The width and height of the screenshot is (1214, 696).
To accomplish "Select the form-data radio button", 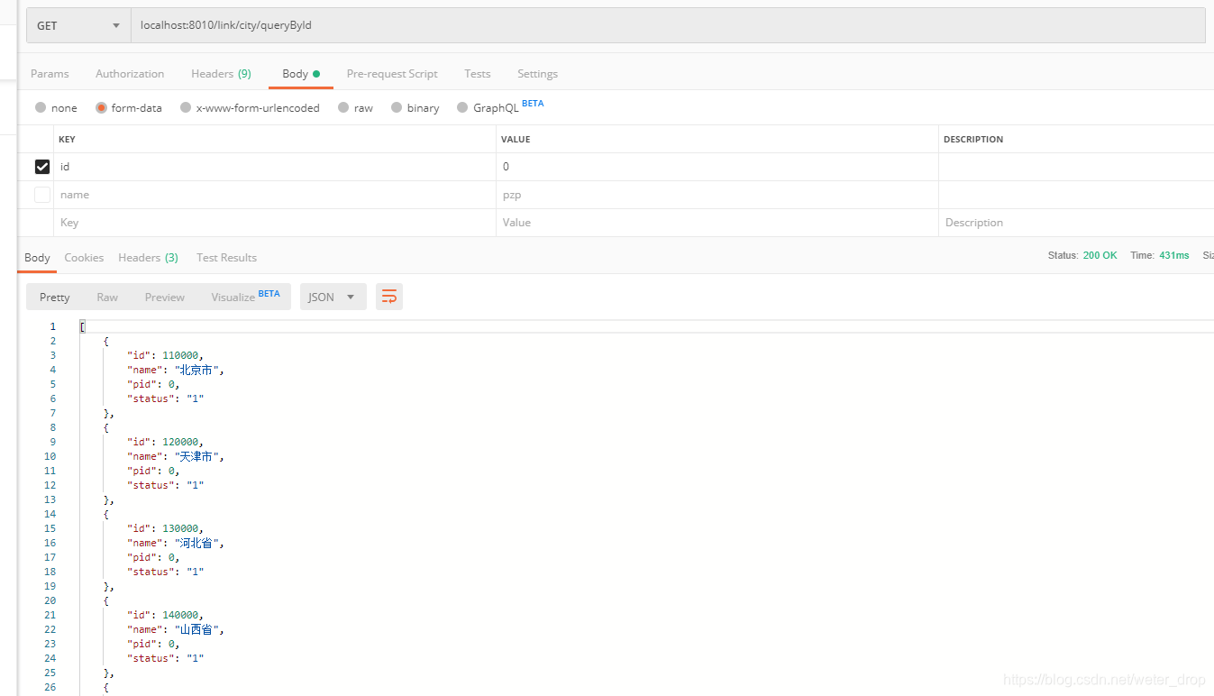I will [x=101, y=107].
